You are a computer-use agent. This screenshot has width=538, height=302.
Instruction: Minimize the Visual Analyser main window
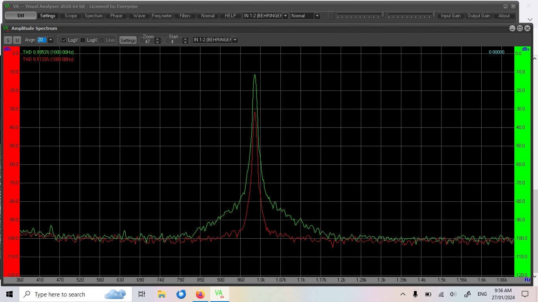point(506,6)
